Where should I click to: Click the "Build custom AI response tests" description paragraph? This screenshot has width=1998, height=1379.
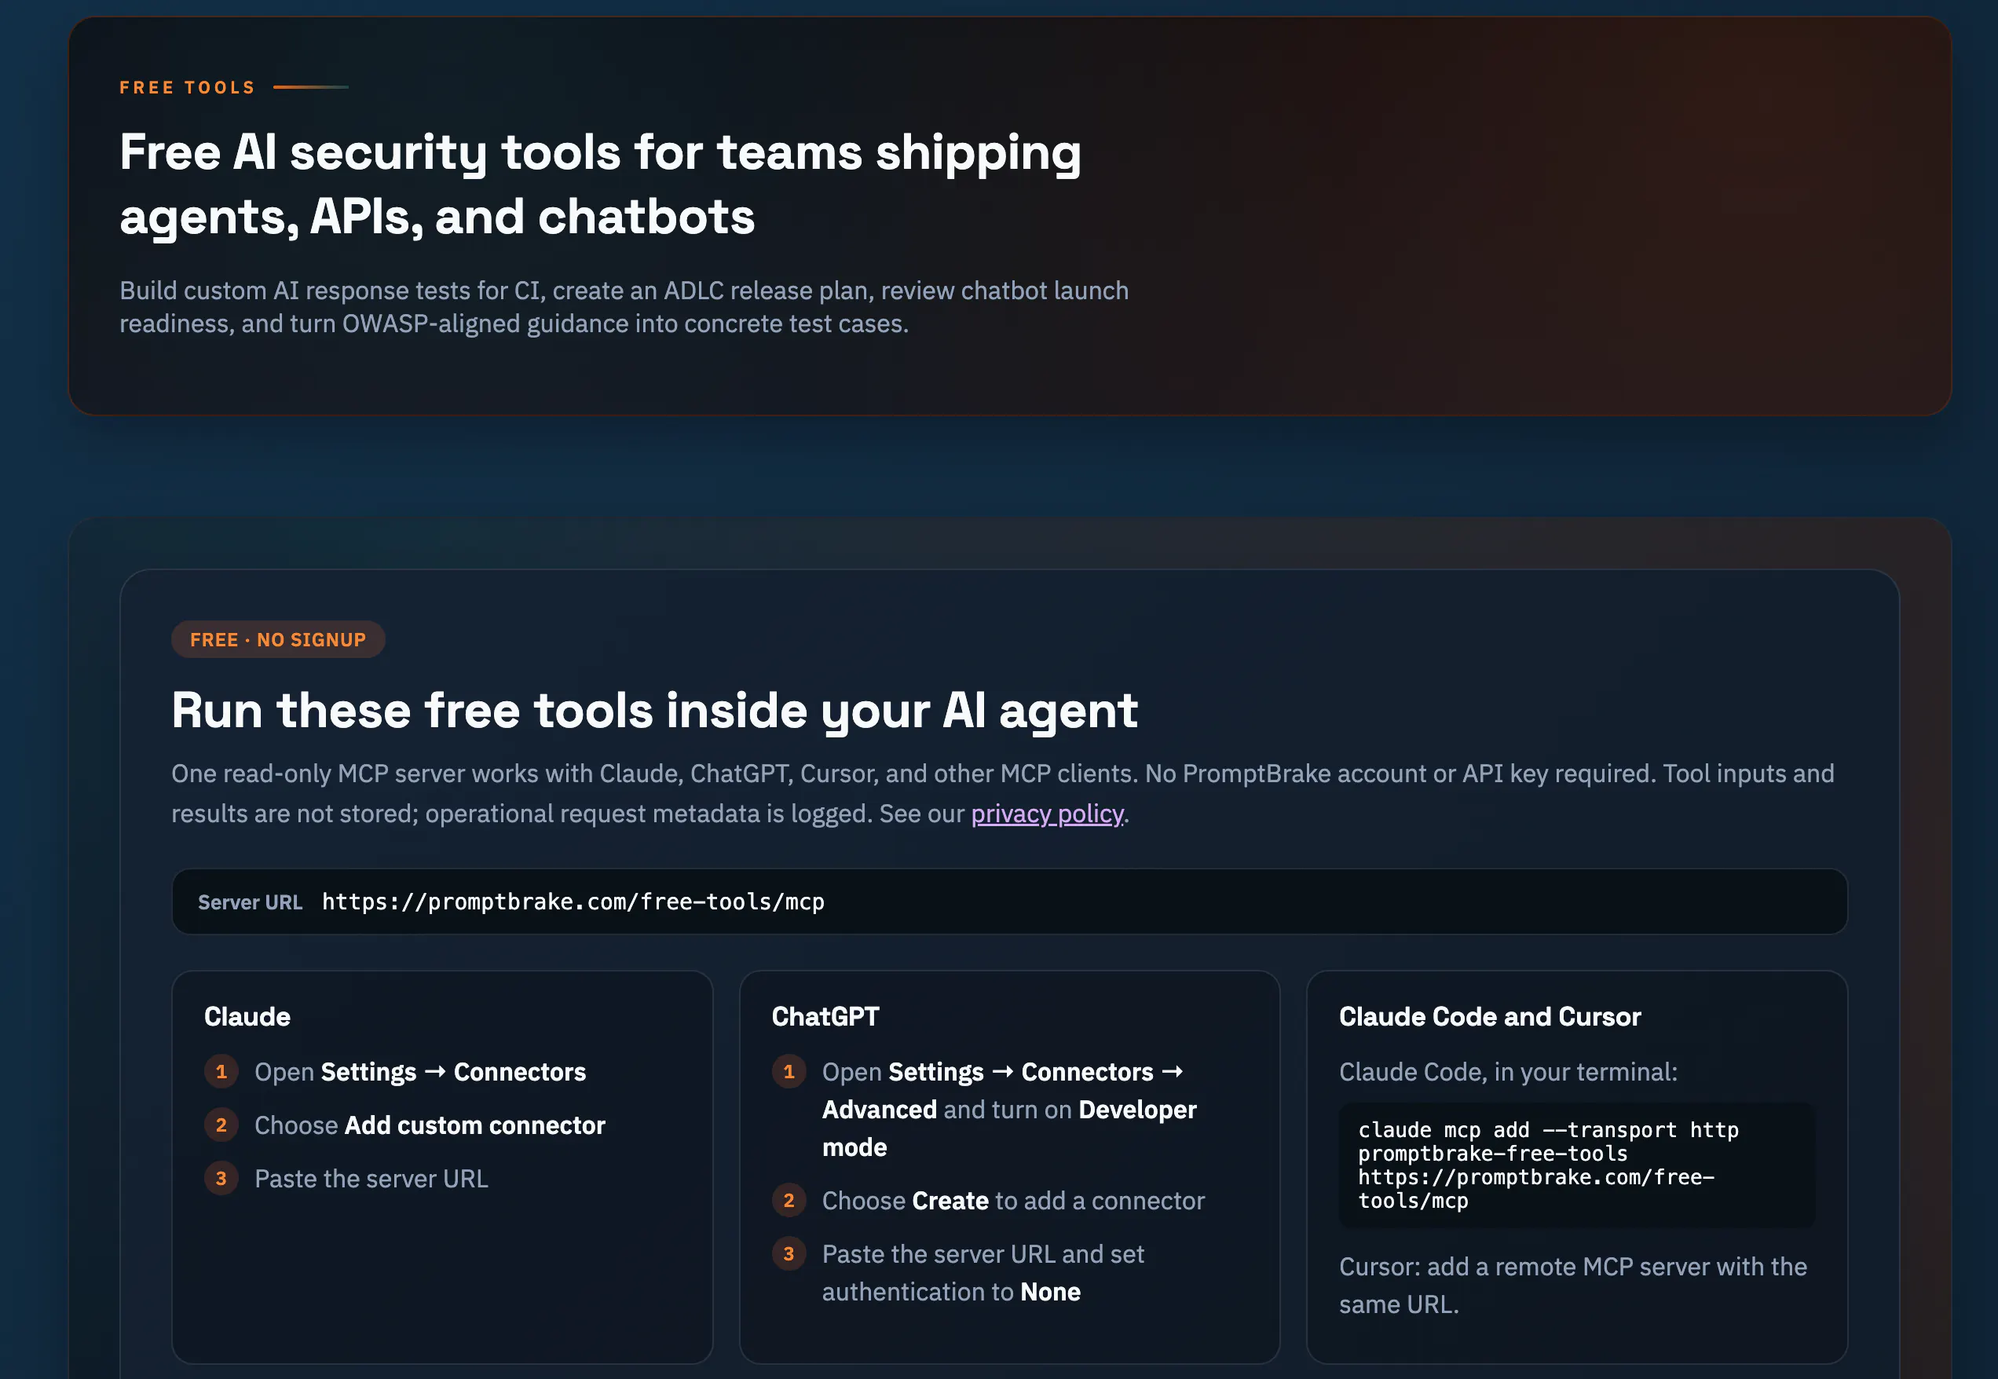(x=624, y=307)
